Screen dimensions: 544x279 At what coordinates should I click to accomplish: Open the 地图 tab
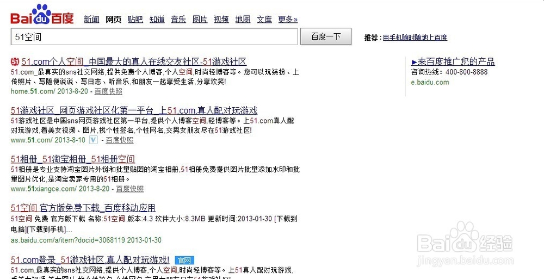tap(243, 20)
